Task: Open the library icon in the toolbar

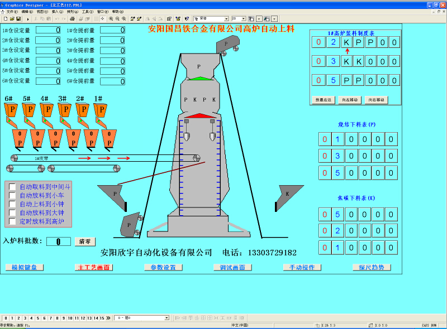Action: [178, 19]
